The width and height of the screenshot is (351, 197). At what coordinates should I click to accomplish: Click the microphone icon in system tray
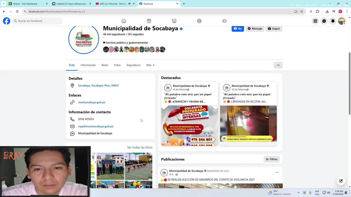(310, 193)
